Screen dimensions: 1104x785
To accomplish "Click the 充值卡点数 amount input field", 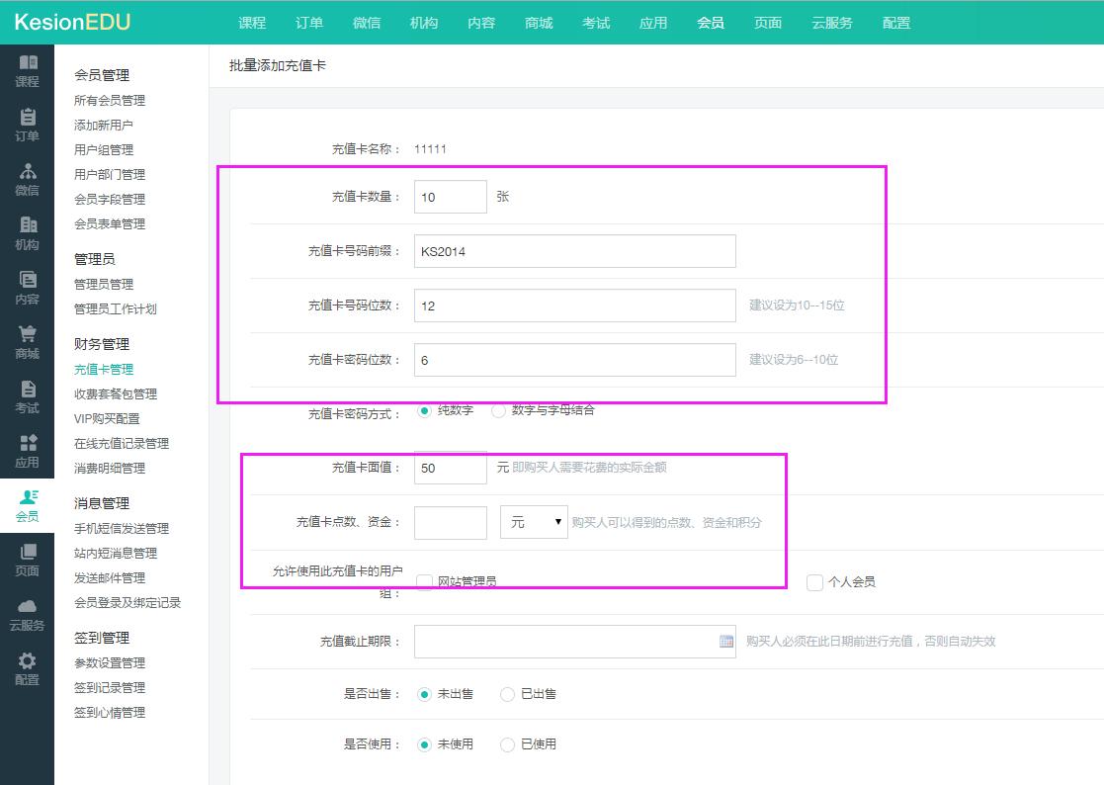I will 450,522.
